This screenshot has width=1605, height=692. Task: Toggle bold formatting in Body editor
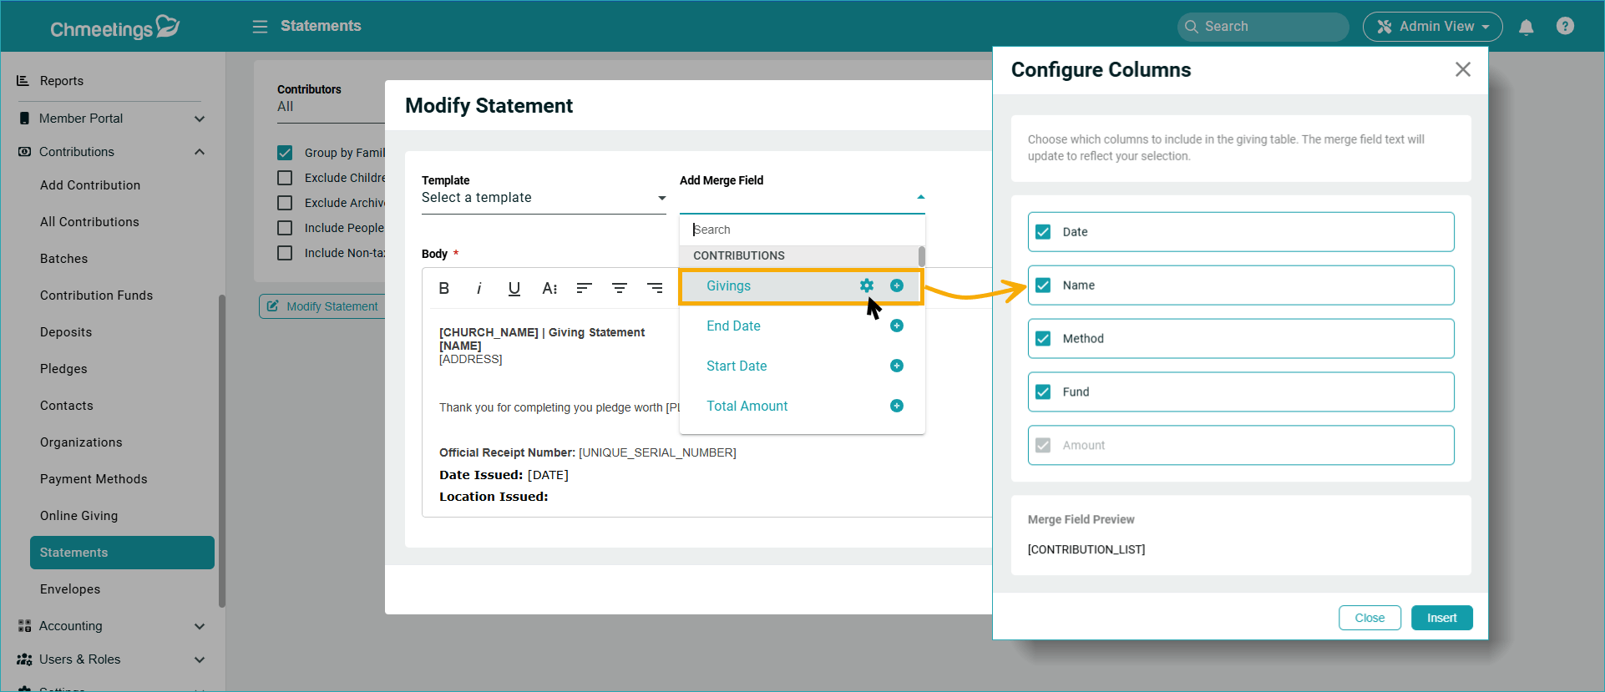click(x=444, y=288)
